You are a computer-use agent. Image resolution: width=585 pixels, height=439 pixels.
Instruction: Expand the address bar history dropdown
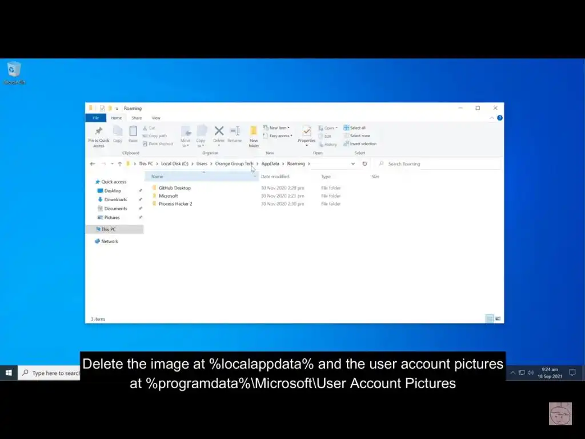(353, 164)
